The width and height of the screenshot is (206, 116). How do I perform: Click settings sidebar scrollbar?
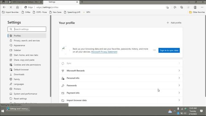[51, 56]
